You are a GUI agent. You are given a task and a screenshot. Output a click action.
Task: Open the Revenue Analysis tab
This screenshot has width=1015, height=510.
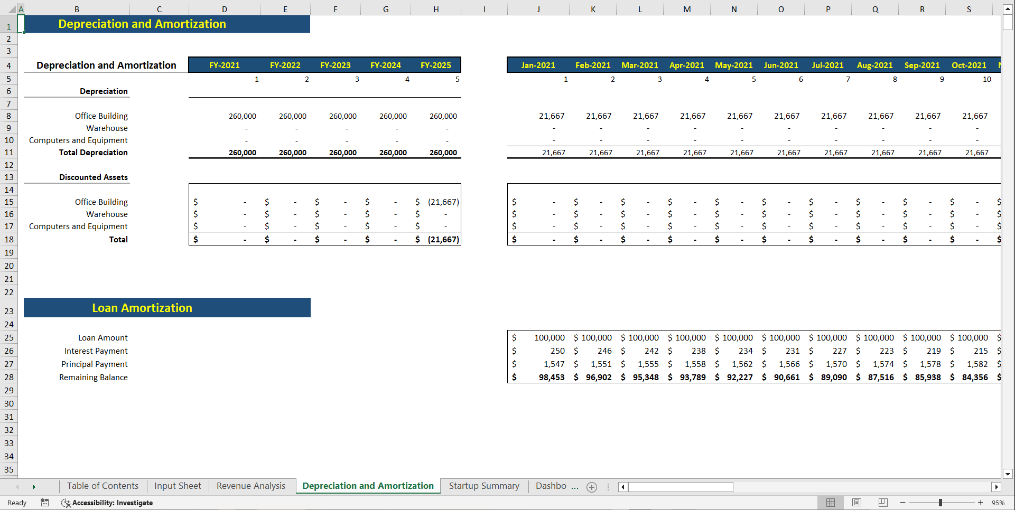pos(251,486)
